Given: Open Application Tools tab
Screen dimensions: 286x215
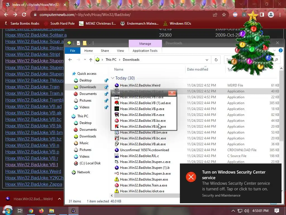Looking at the screenshot, I should (145, 51).
